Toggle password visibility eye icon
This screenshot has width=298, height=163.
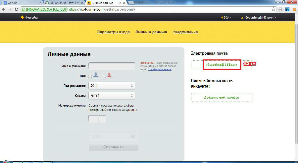133,136
